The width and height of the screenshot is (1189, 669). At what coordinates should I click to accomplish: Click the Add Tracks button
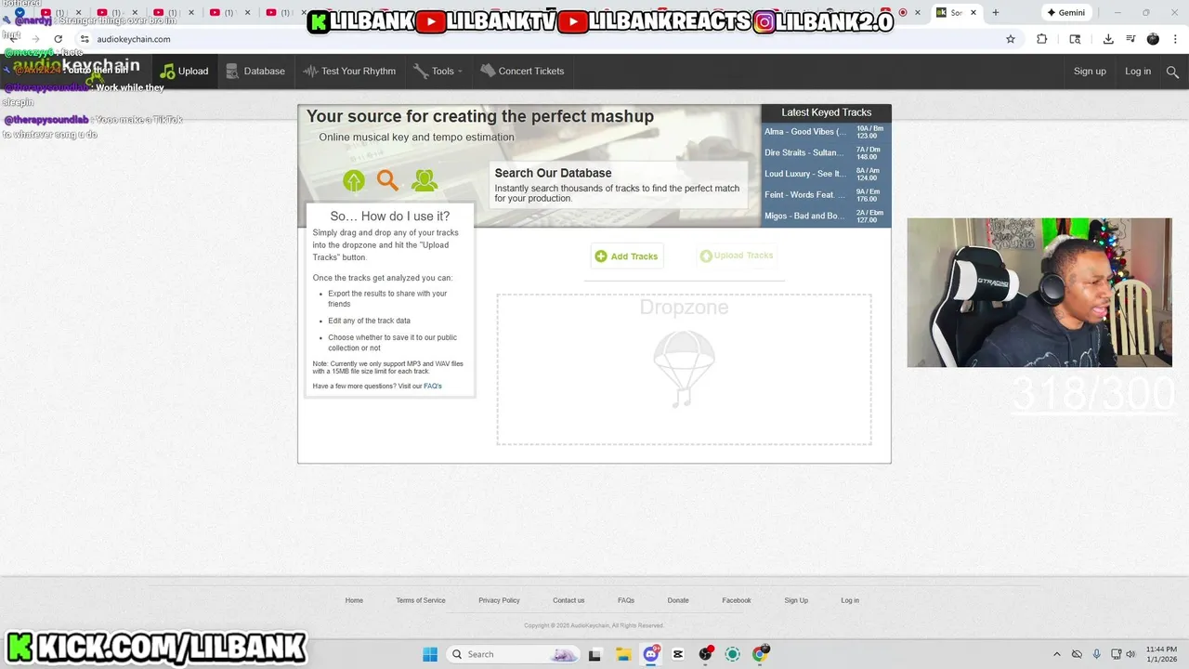627,256
